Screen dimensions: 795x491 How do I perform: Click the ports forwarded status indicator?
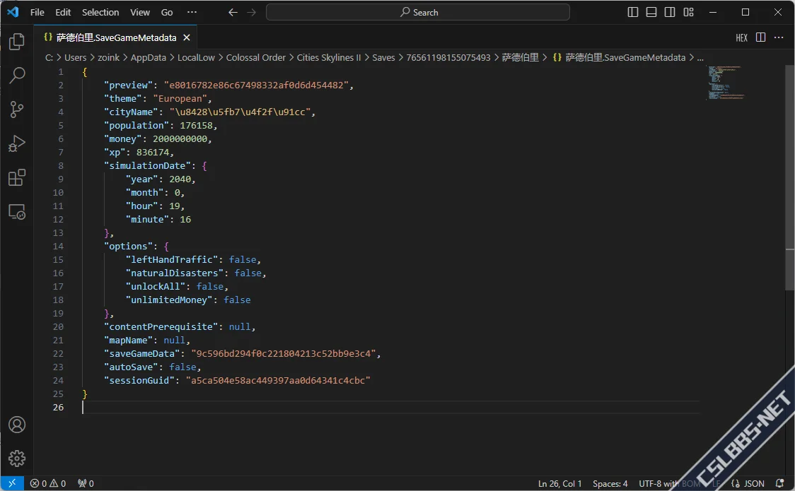(x=86, y=483)
